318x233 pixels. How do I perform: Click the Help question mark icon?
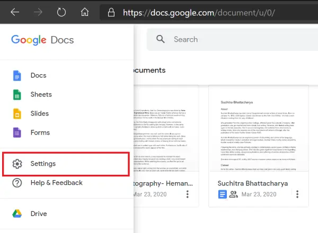click(17, 183)
